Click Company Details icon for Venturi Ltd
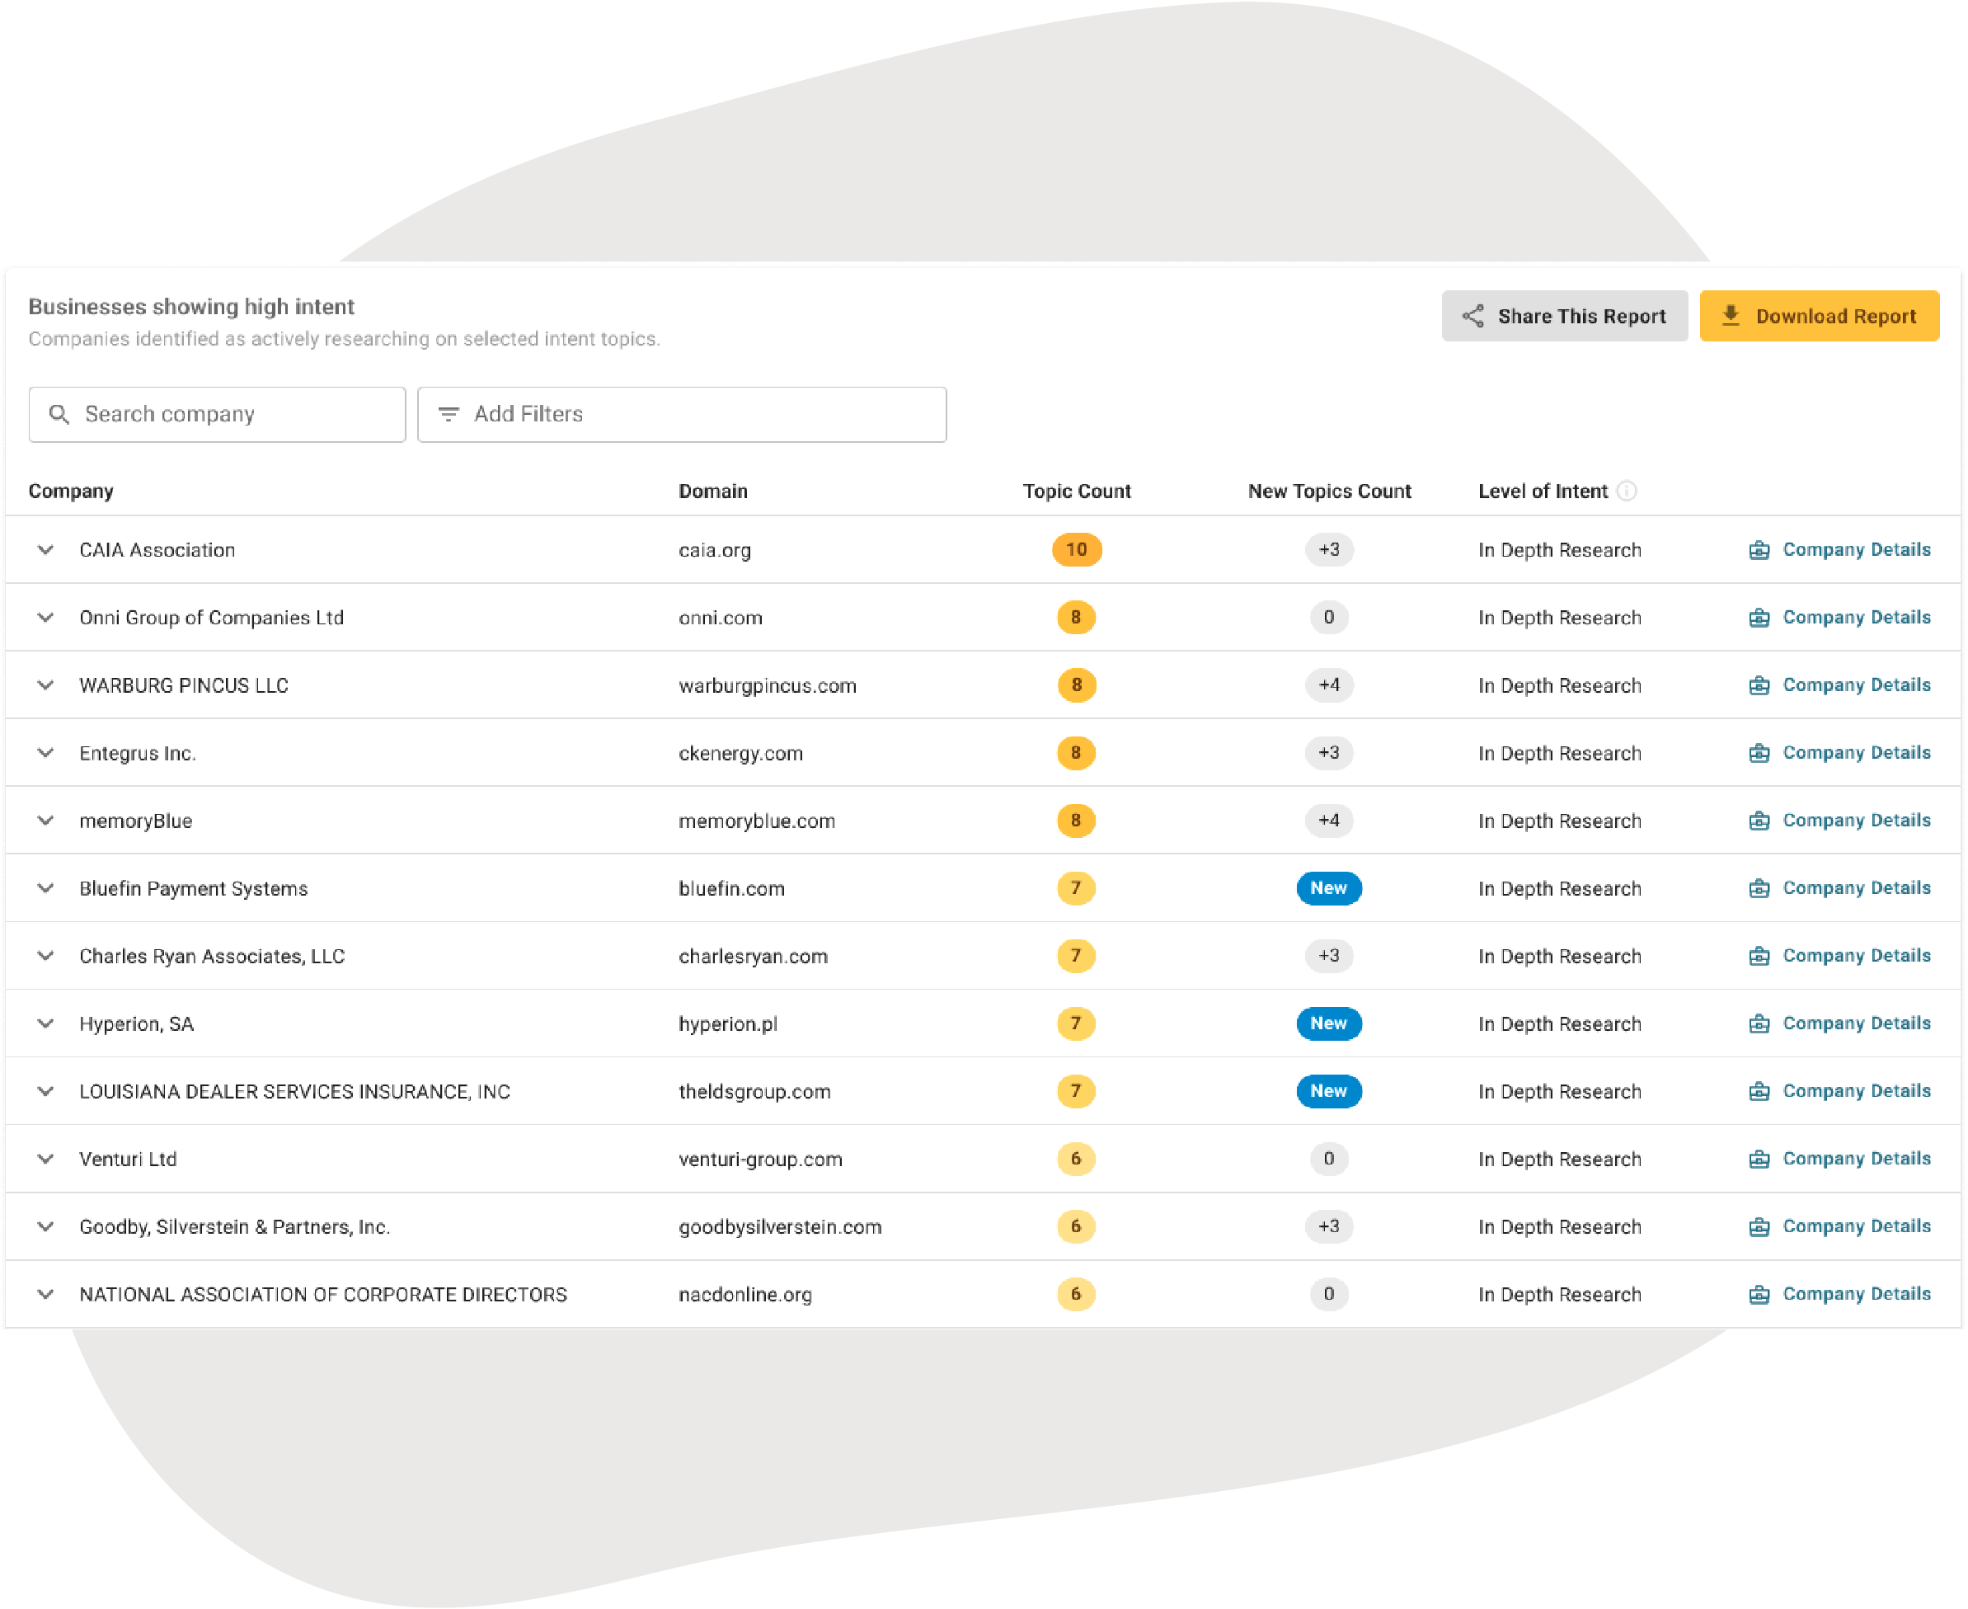Image resolution: width=1968 pixels, height=1609 pixels. [x=1759, y=1160]
